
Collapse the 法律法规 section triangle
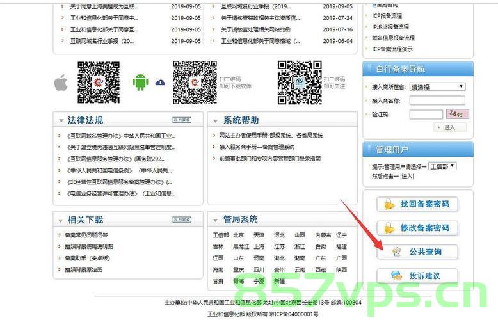61,120
